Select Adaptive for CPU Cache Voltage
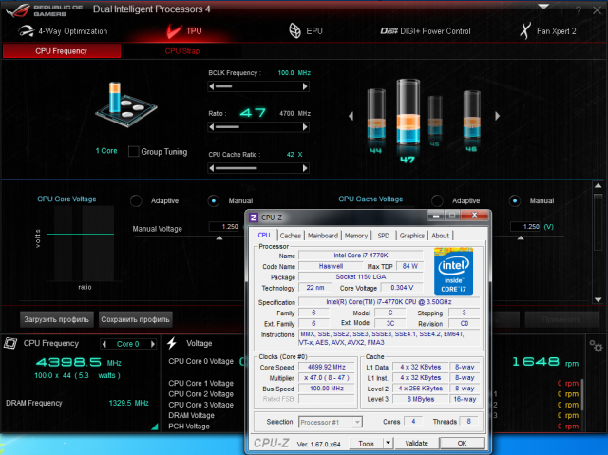 tap(437, 200)
